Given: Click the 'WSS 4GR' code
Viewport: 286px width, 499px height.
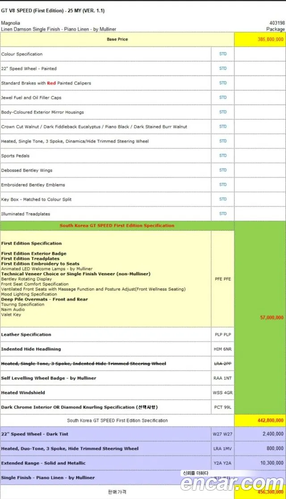Looking at the screenshot, I should (223, 392).
